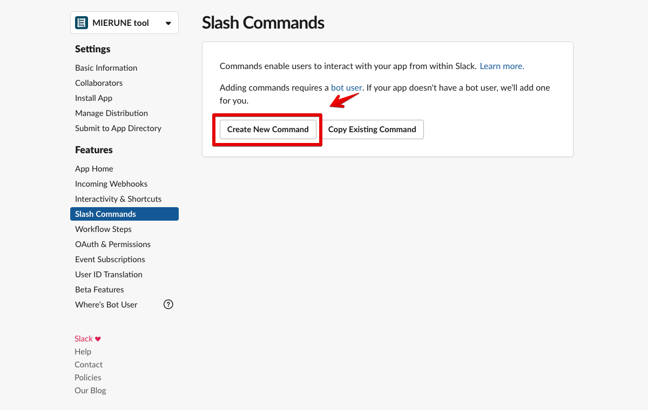648x410 pixels.
Task: Visit Our Blog link
Action: click(90, 391)
